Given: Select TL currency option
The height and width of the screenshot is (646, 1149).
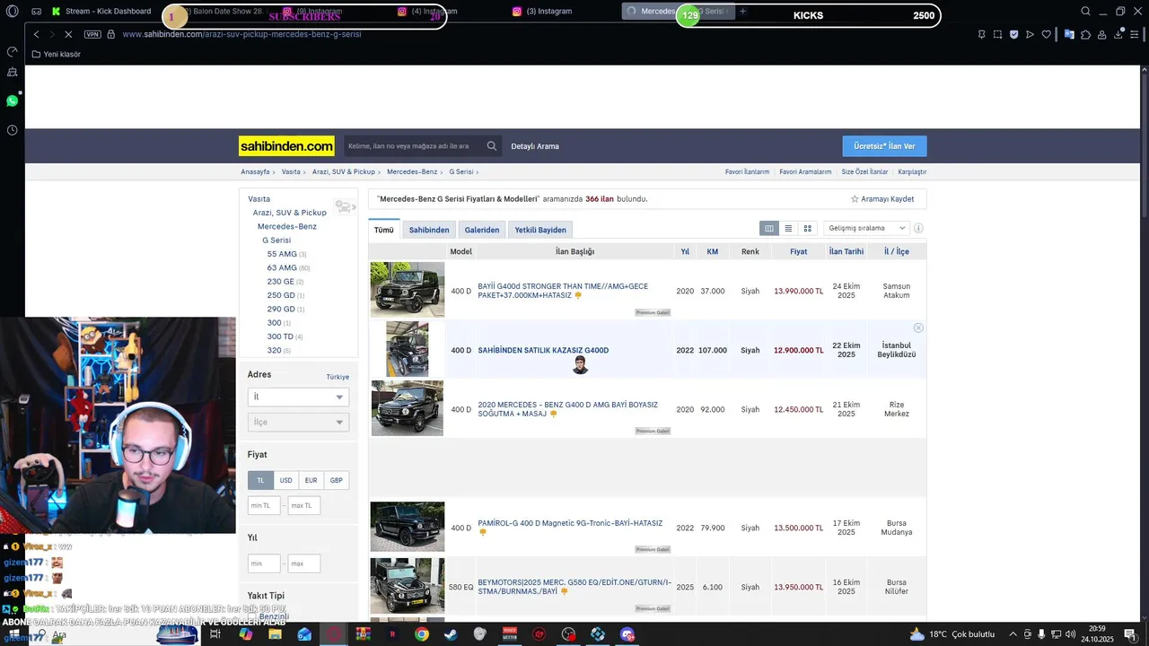Looking at the screenshot, I should (x=260, y=480).
